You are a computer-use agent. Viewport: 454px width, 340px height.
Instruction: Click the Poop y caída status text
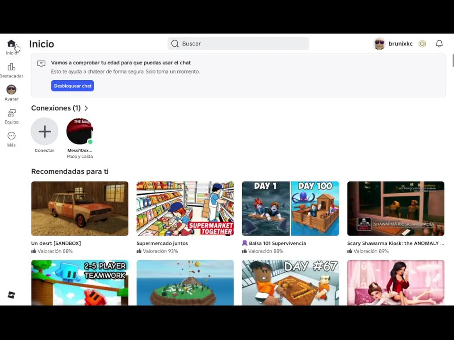click(80, 156)
